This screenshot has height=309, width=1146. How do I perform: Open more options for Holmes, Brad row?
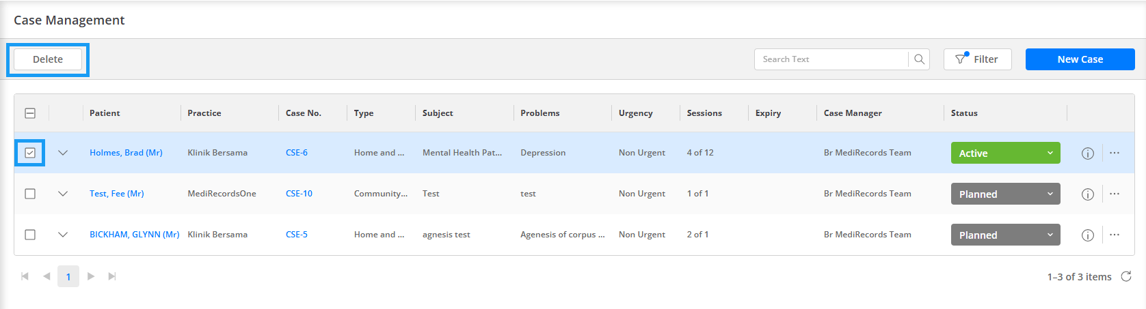tap(1115, 153)
